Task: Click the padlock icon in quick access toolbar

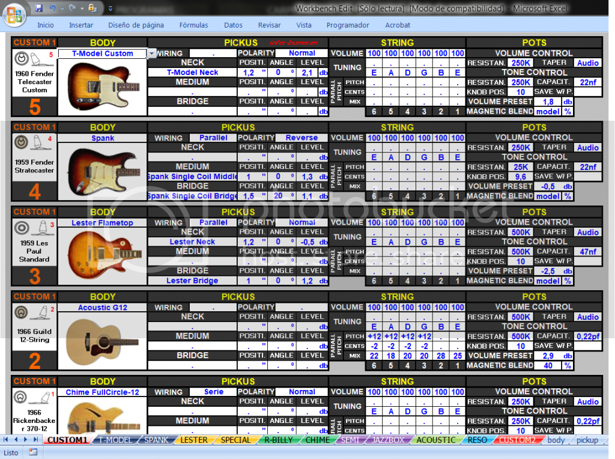Action: pos(91,8)
